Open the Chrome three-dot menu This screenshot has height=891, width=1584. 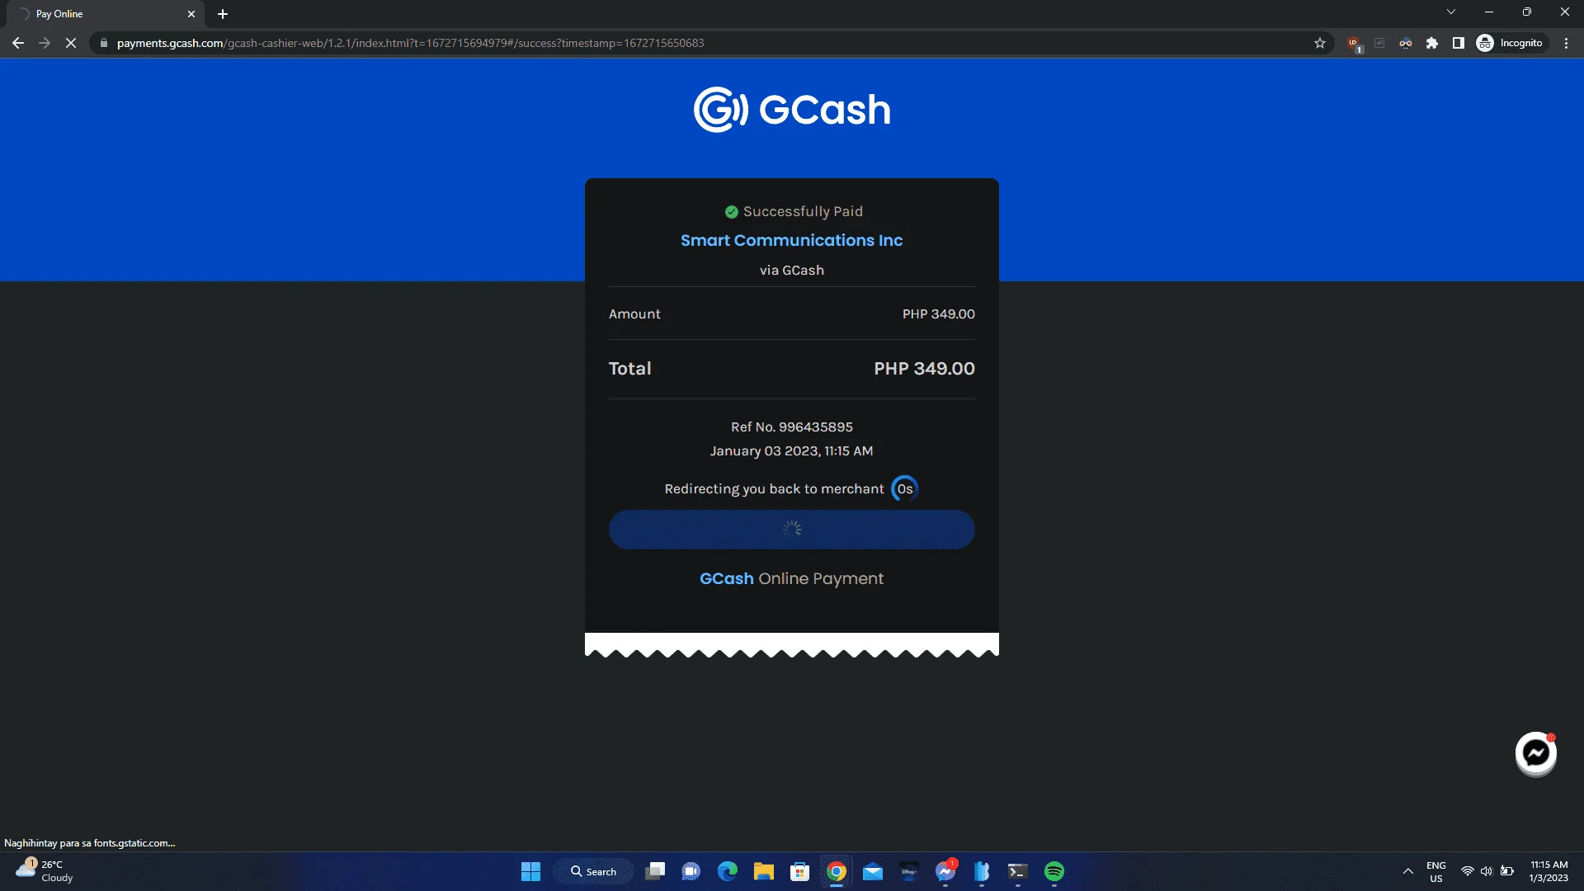(x=1566, y=43)
